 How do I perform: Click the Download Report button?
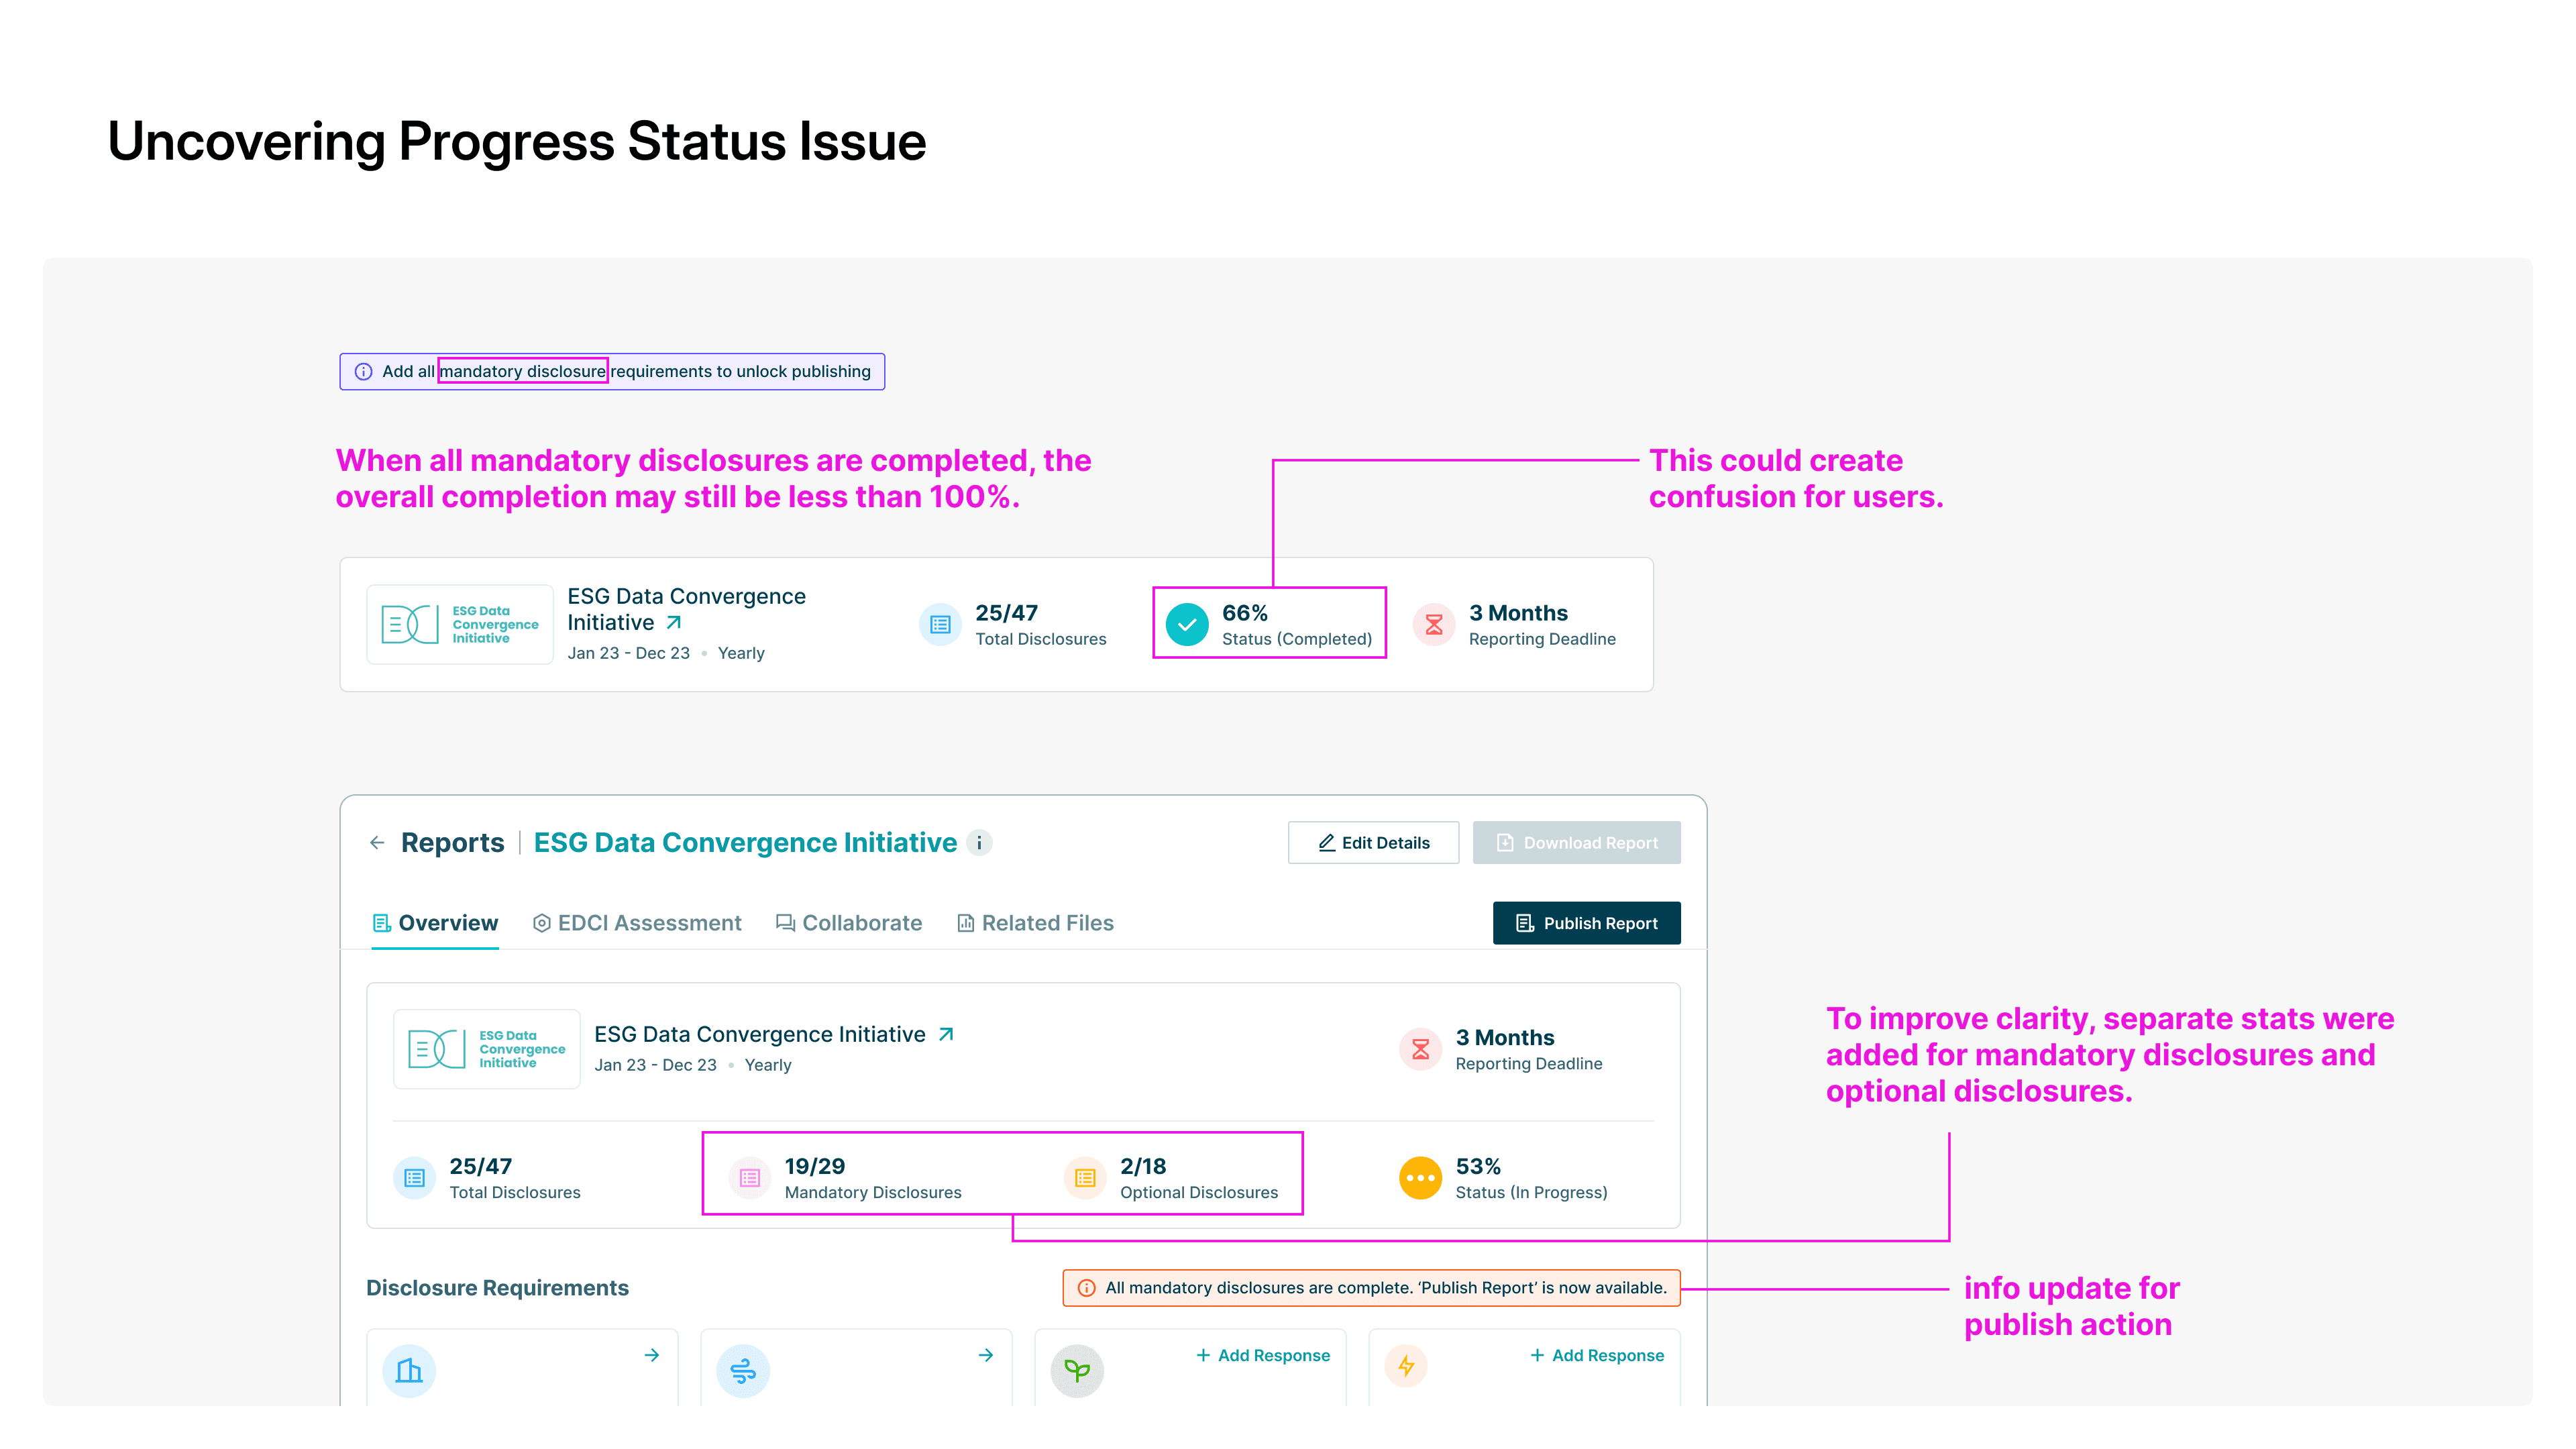point(1576,843)
